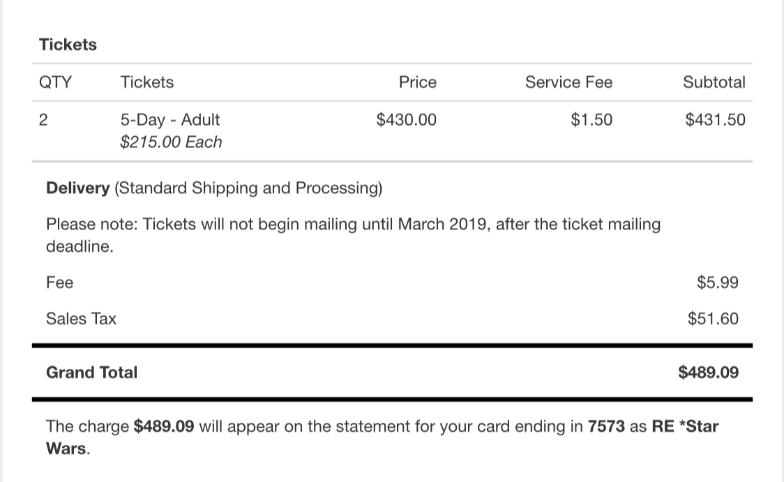Image resolution: width=784 pixels, height=482 pixels.
Task: Click the Service Fee column header
Action: pyautogui.click(x=568, y=82)
